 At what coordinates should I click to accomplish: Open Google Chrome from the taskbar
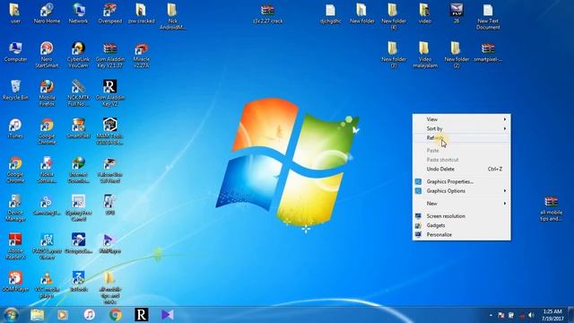116,315
